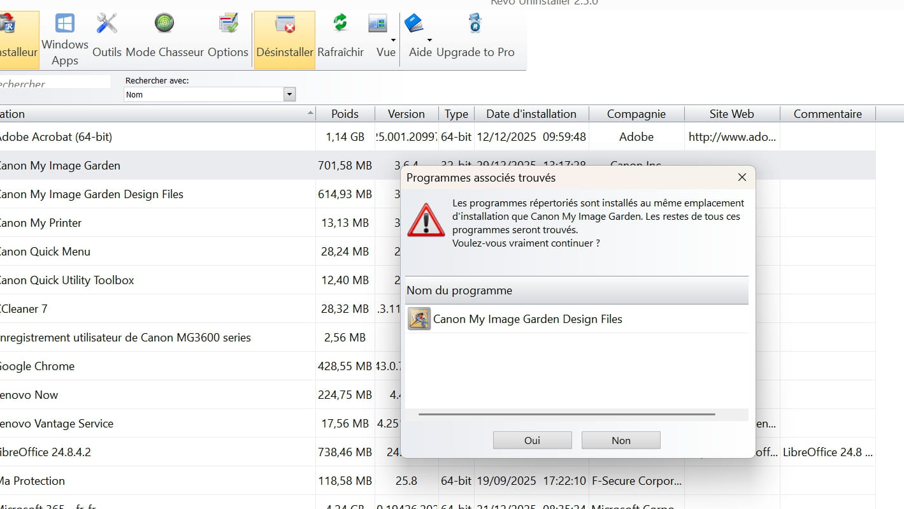Viewport: 904px width, 509px height.
Task: Decline with the Non button
Action: pyautogui.click(x=621, y=440)
